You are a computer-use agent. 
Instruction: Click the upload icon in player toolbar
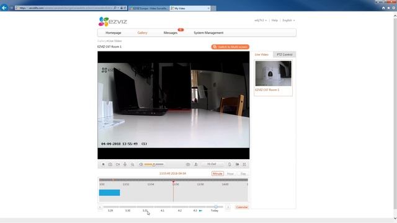[196, 164]
